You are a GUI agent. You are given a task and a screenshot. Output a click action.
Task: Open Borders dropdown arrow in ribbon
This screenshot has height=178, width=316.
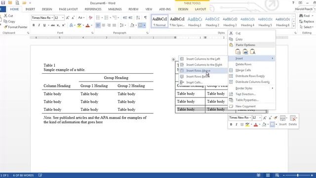coord(145,25)
